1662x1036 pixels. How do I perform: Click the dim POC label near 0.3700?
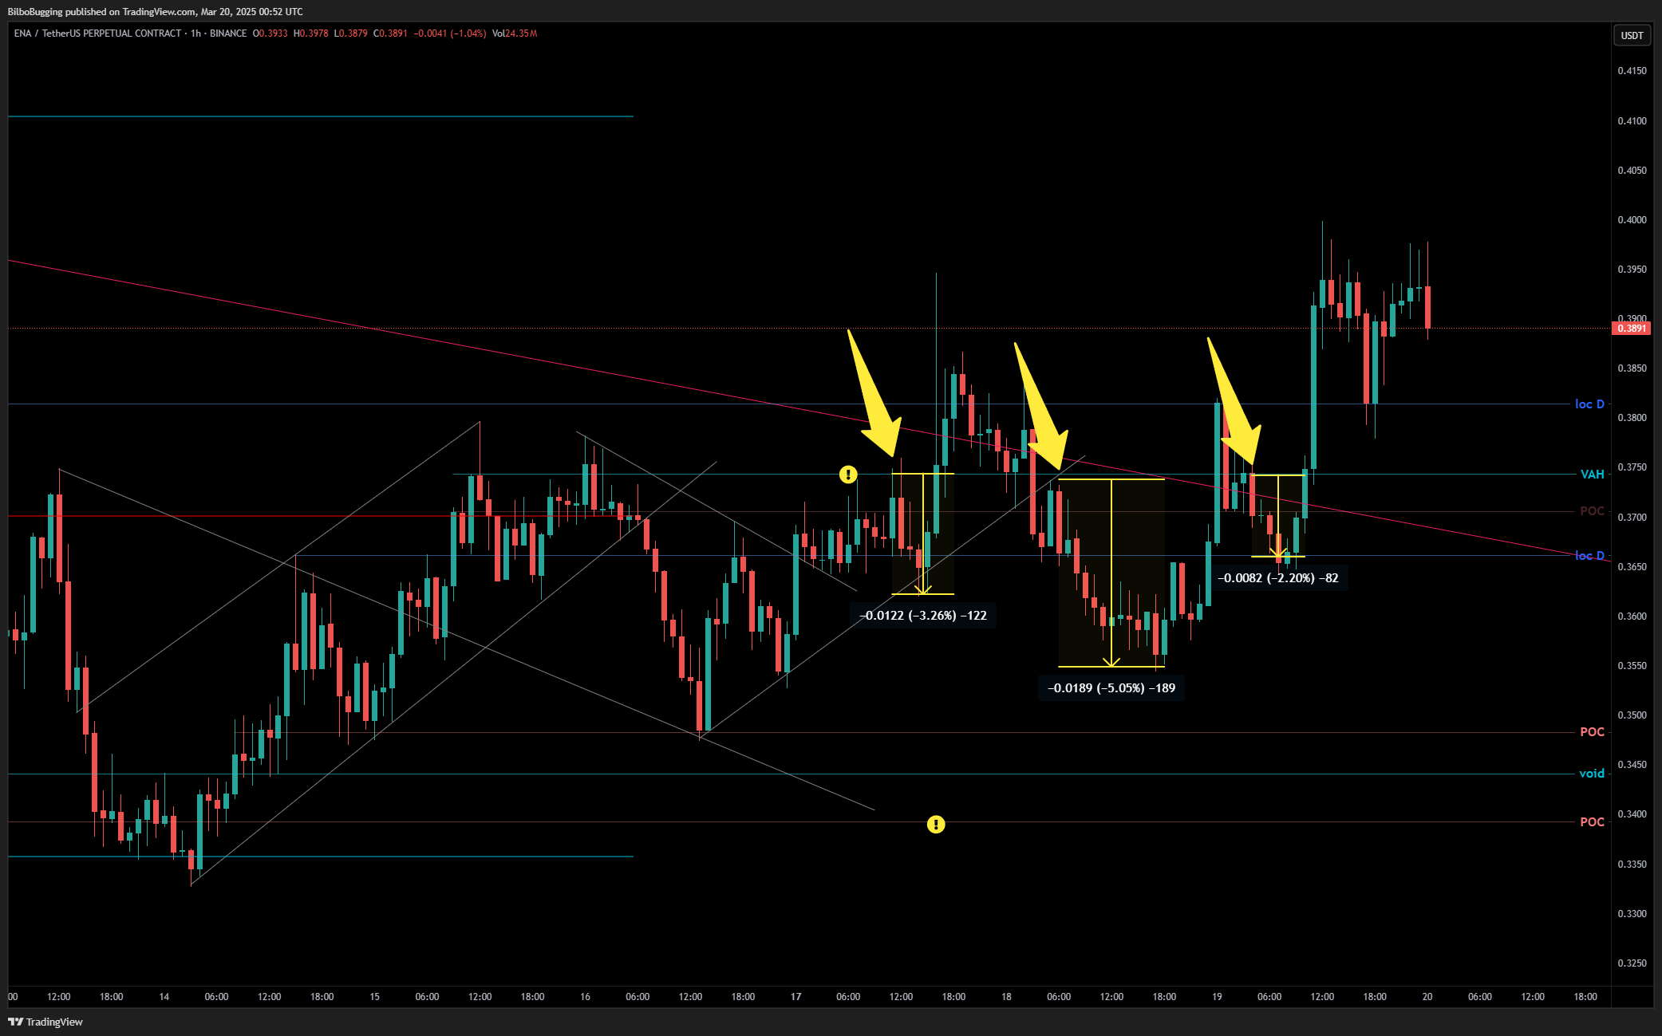click(x=1592, y=511)
